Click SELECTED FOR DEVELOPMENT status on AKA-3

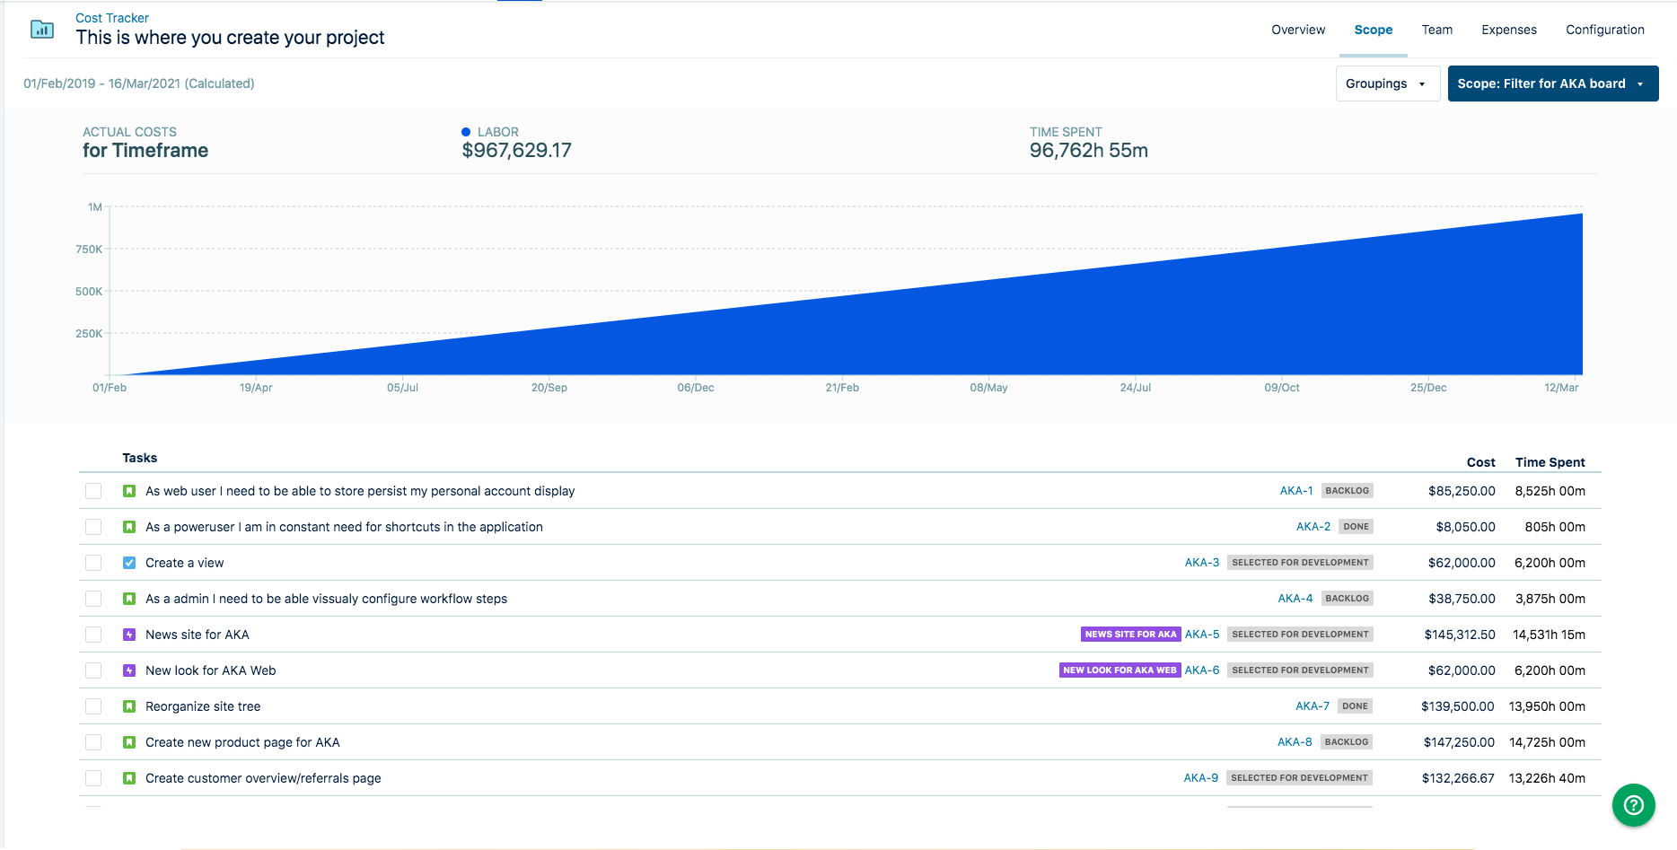1300,563
